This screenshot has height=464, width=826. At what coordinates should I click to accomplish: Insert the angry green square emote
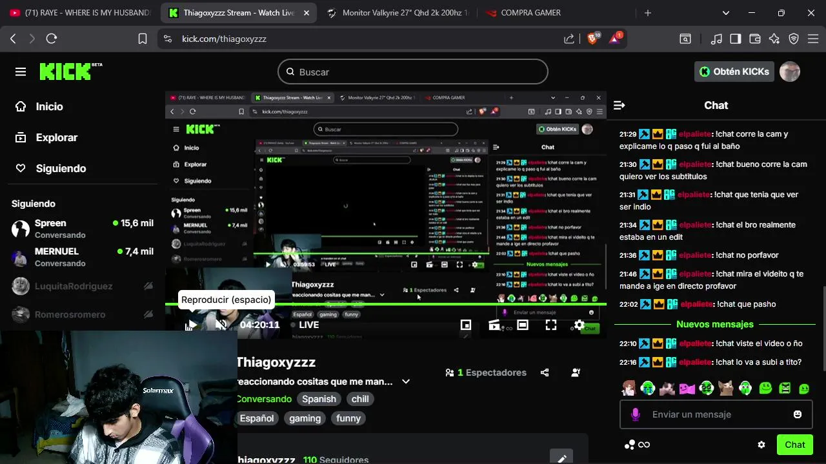[x=785, y=388]
